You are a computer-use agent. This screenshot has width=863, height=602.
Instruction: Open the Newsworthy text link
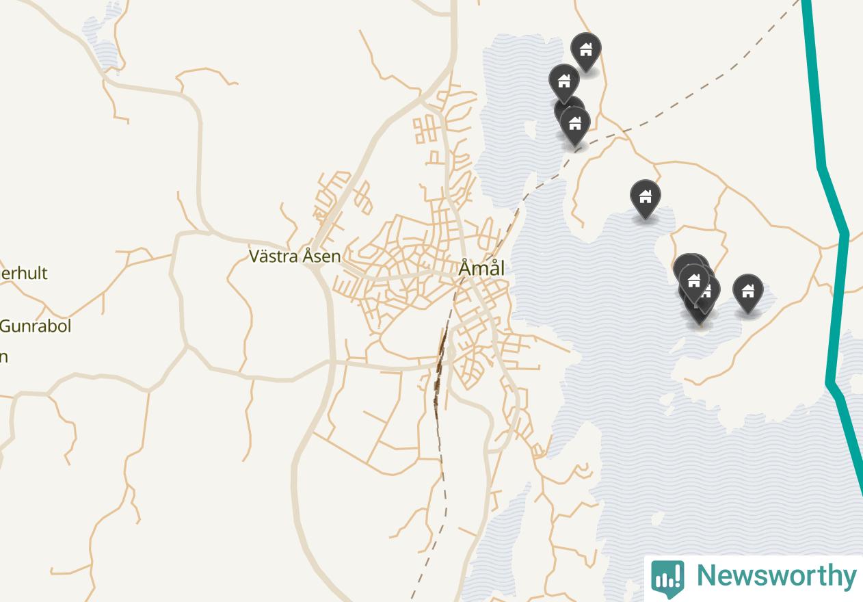pyautogui.click(x=775, y=576)
